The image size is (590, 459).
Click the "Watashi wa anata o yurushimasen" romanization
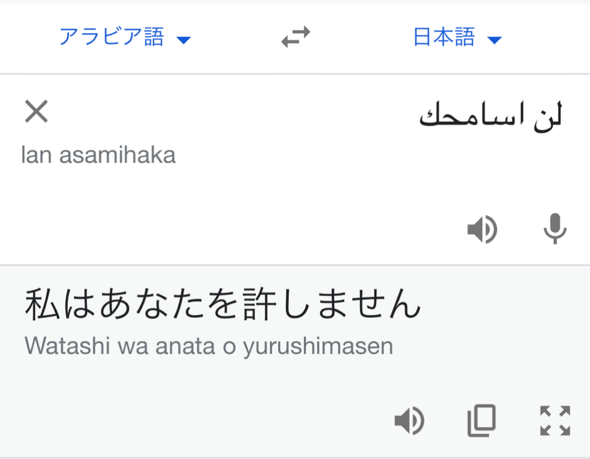click(x=209, y=346)
